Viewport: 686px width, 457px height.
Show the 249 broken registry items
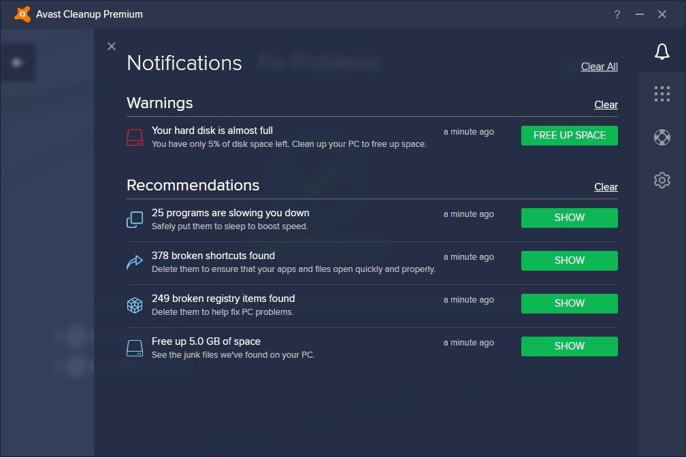(x=569, y=303)
